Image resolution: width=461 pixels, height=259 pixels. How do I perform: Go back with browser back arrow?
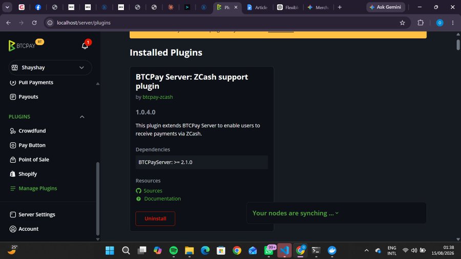[8, 23]
